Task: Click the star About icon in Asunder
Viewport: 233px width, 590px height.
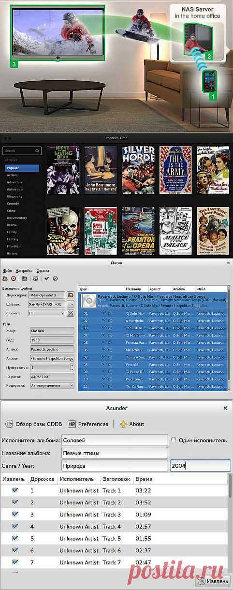Action: 123,424
